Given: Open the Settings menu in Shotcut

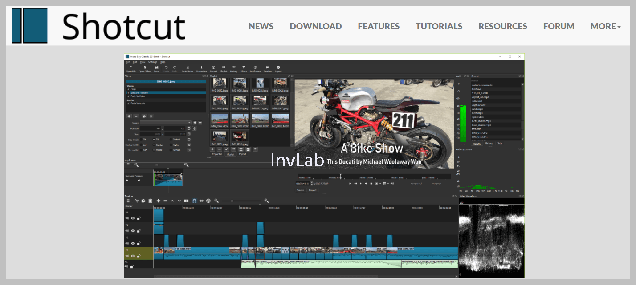Looking at the screenshot, I should (153, 62).
